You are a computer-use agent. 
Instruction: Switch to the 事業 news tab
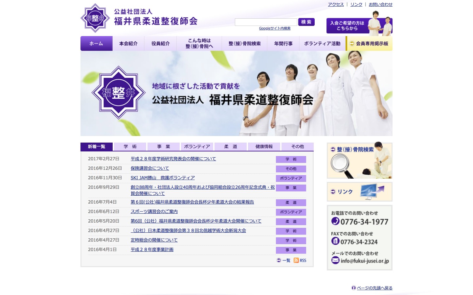[x=164, y=147]
